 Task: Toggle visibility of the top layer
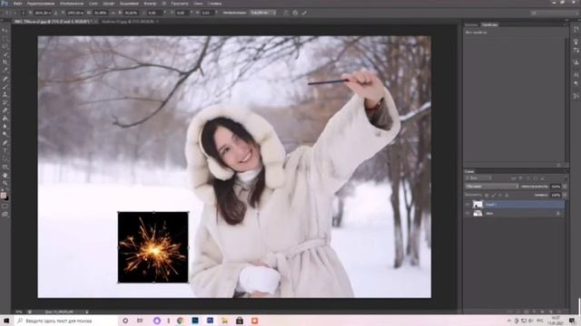coord(468,205)
